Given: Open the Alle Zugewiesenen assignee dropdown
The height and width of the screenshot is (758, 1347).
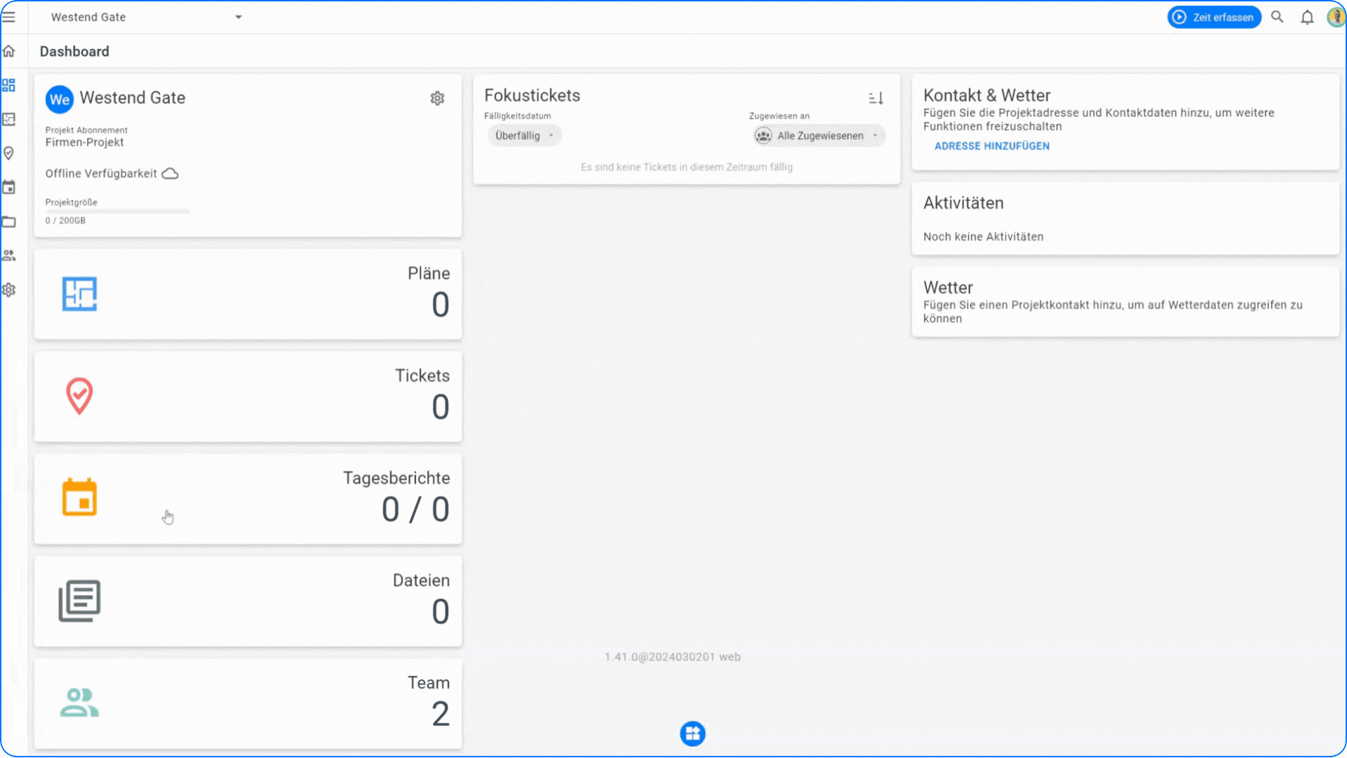Looking at the screenshot, I should [819, 135].
